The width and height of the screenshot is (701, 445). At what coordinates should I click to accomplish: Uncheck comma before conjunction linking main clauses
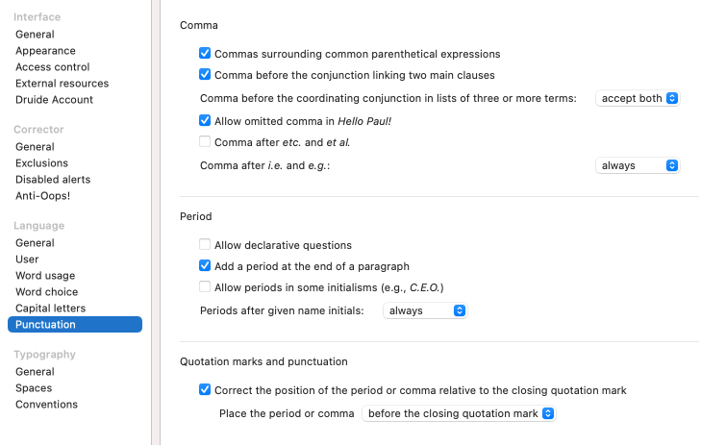205,74
